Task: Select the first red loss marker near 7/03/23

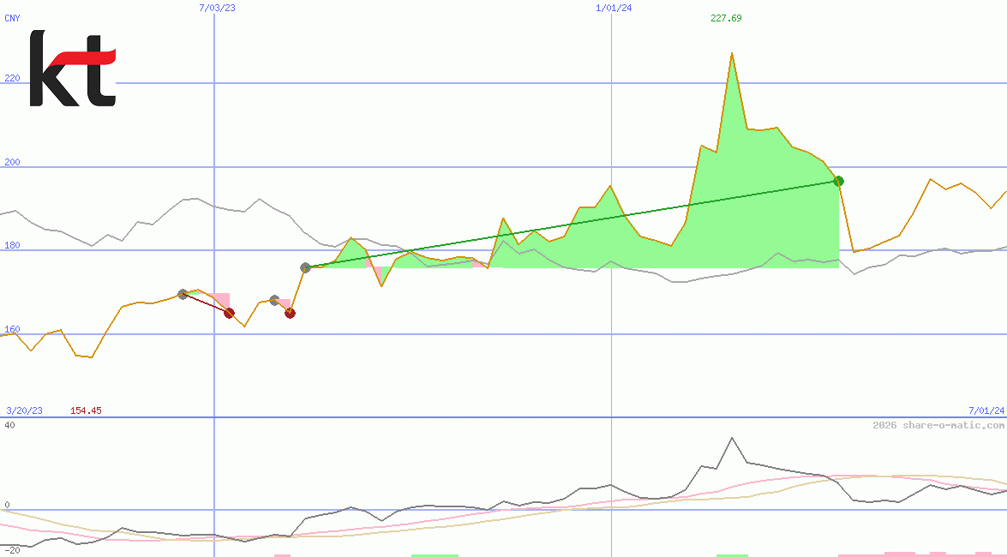Action: pyautogui.click(x=229, y=313)
